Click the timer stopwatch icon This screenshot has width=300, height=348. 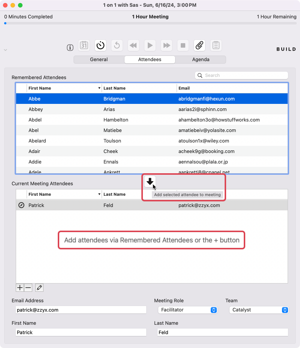(100, 45)
